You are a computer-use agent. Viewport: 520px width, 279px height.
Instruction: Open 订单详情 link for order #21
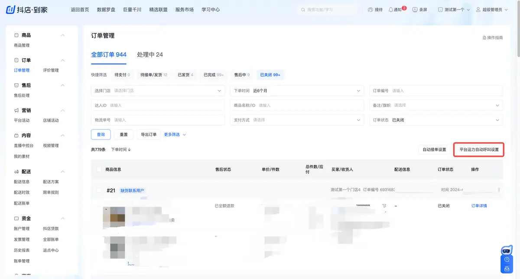[x=479, y=206]
